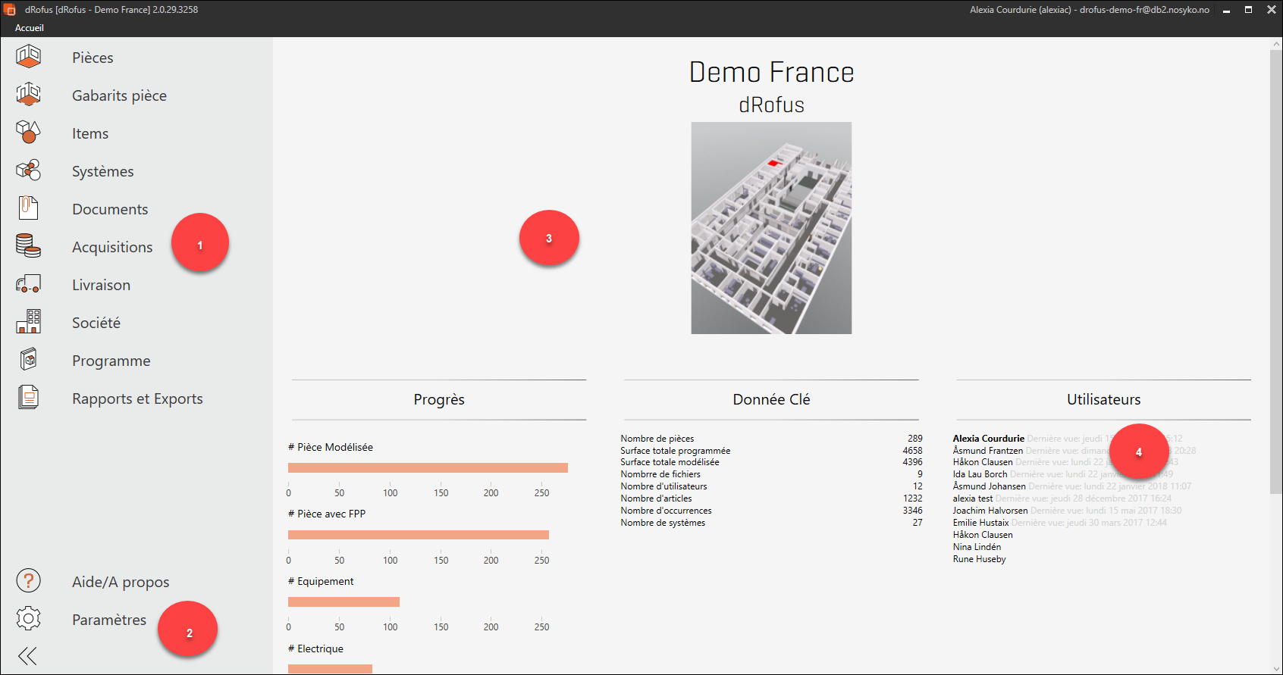Collapse the sidebar with double chevron
The width and height of the screenshot is (1283, 675).
[x=28, y=656]
